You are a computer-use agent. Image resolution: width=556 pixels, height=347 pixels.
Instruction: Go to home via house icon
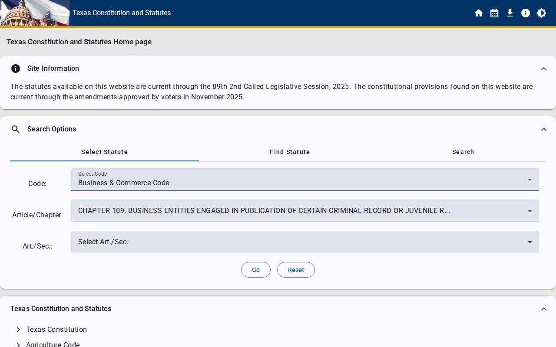(x=479, y=13)
